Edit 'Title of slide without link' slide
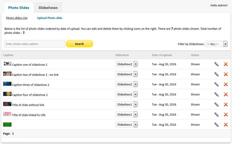 [x=216, y=104]
